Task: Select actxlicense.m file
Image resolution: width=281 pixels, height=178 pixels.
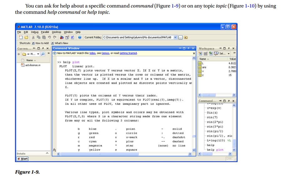Action: click(31, 65)
